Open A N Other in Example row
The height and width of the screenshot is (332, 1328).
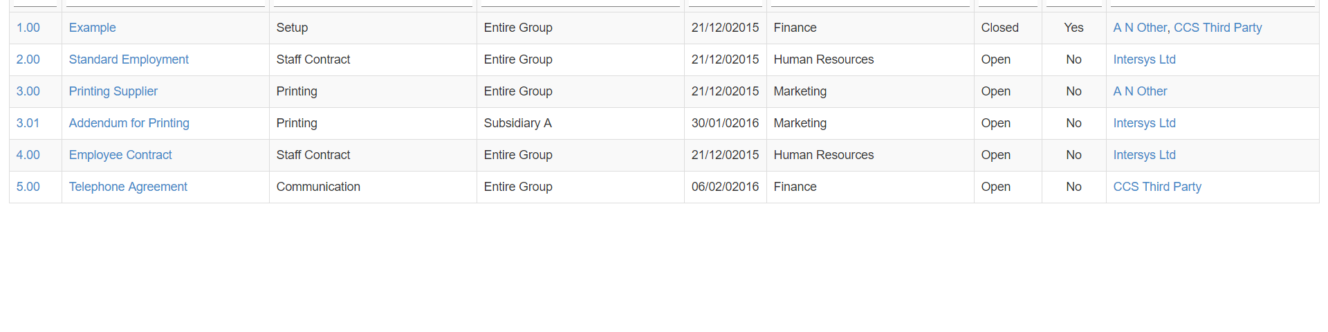(x=1140, y=28)
